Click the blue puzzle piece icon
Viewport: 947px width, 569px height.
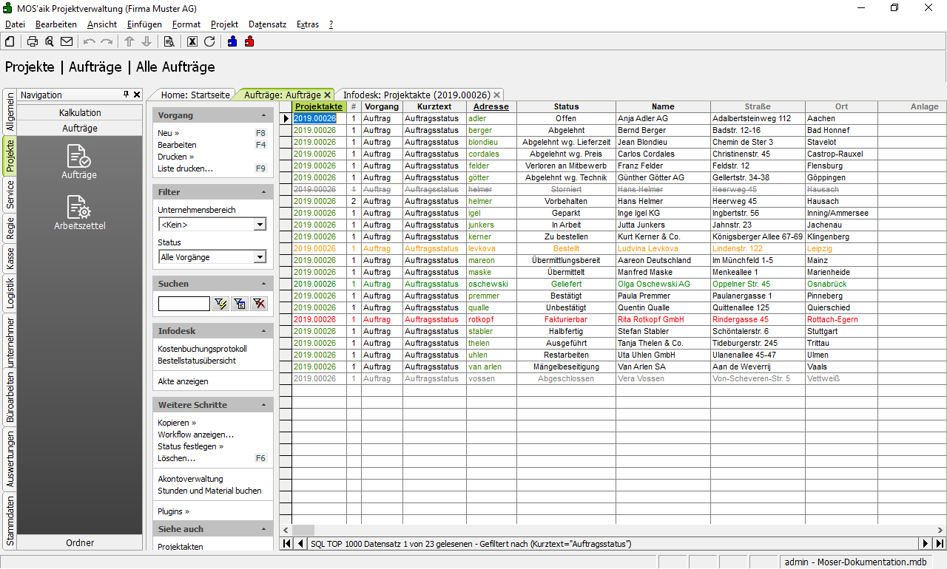click(x=232, y=41)
